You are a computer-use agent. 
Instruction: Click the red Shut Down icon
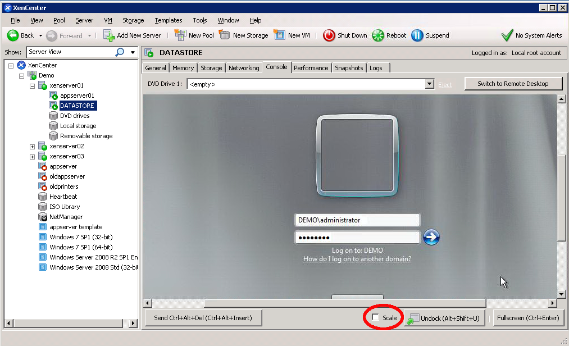point(329,35)
